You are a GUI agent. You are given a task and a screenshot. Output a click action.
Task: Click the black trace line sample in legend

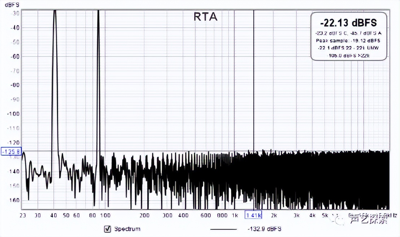click(223, 229)
